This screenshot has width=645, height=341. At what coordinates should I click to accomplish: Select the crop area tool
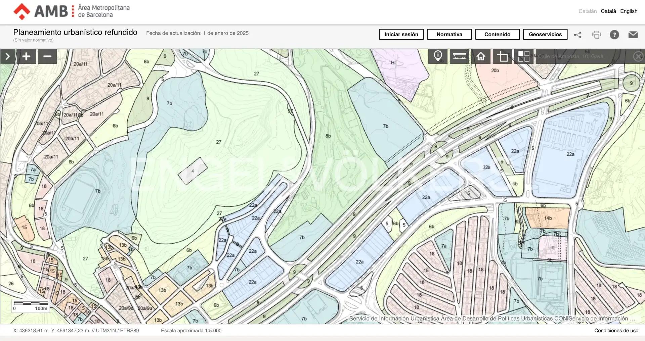[502, 56]
